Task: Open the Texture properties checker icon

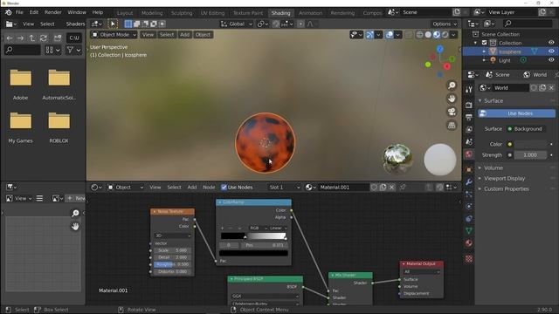Action: click(469, 259)
